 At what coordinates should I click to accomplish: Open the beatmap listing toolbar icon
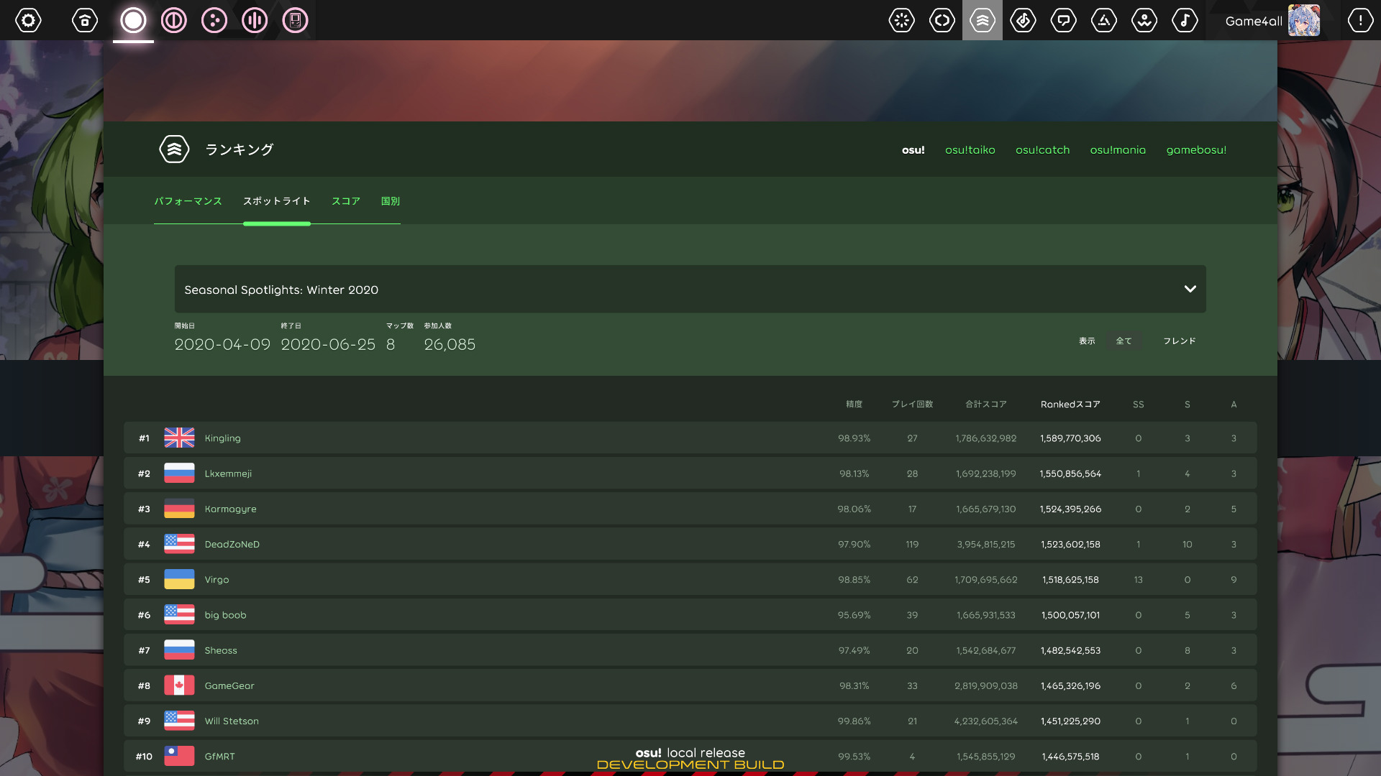(x=1023, y=20)
